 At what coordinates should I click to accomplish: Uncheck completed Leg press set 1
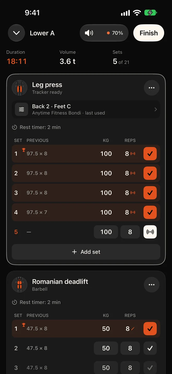click(x=150, y=154)
